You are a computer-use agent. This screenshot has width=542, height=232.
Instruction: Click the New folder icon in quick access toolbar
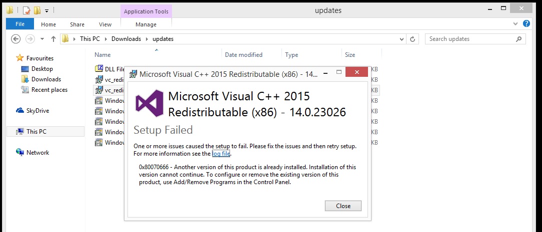[x=37, y=10]
